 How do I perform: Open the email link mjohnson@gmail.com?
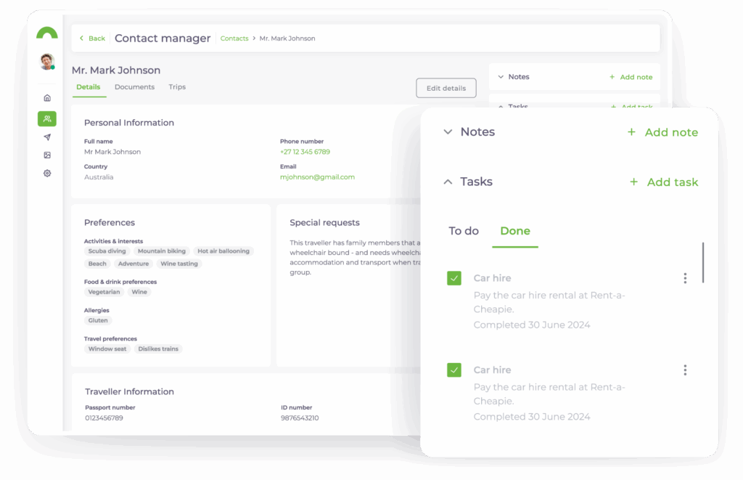pyautogui.click(x=317, y=176)
